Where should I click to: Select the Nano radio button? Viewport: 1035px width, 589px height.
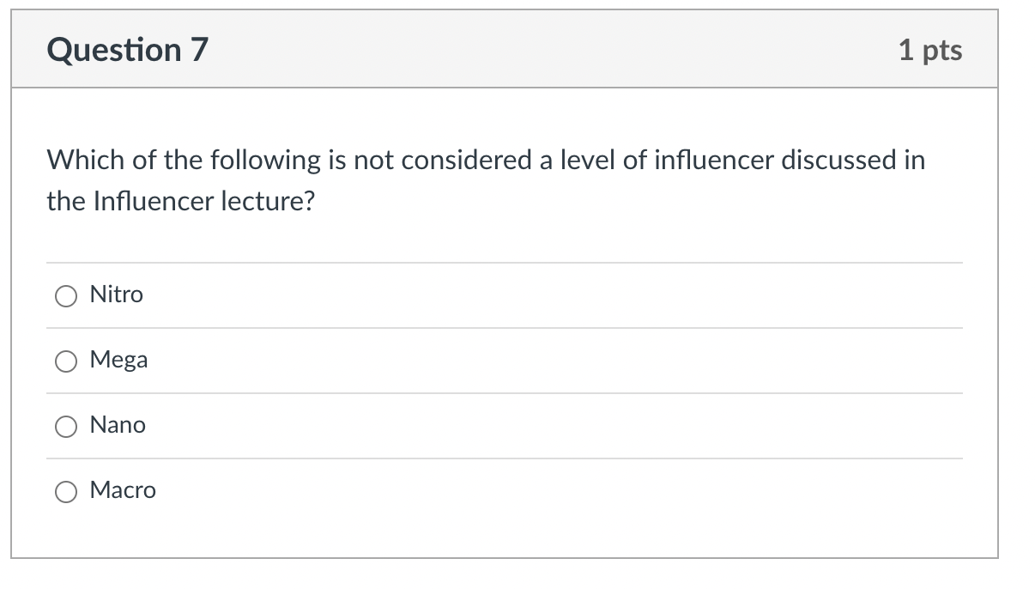click(x=65, y=425)
